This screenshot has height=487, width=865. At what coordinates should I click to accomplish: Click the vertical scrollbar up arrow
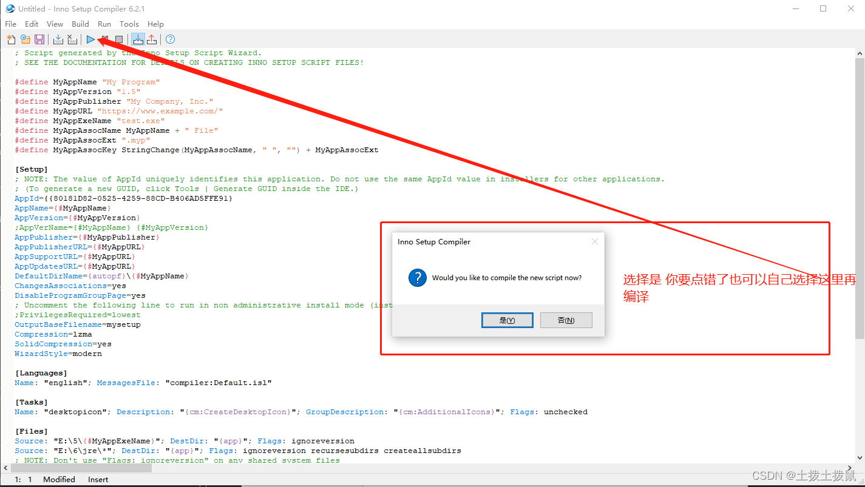click(860, 53)
